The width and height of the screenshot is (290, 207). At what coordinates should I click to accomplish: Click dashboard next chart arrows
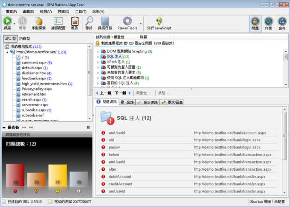tap(31, 127)
